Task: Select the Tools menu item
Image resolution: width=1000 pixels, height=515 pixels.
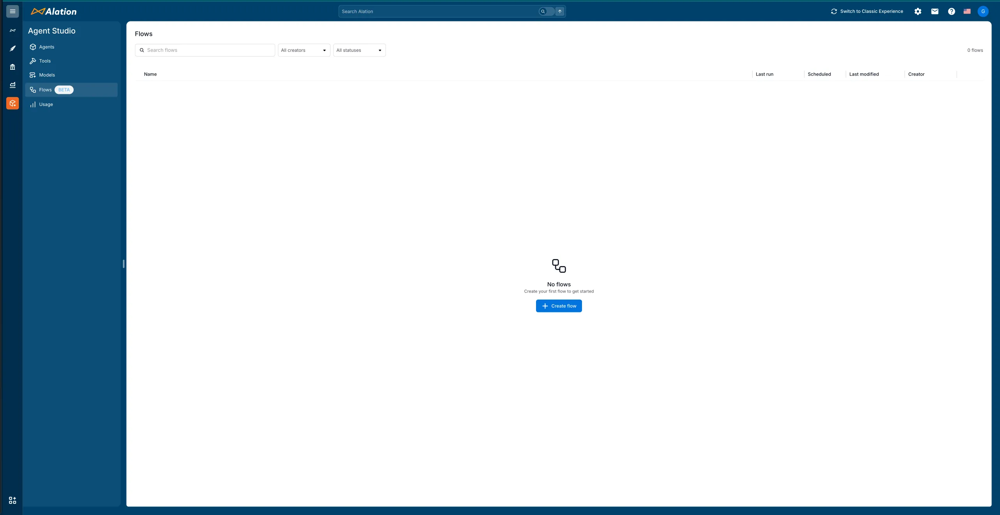Action: (45, 61)
